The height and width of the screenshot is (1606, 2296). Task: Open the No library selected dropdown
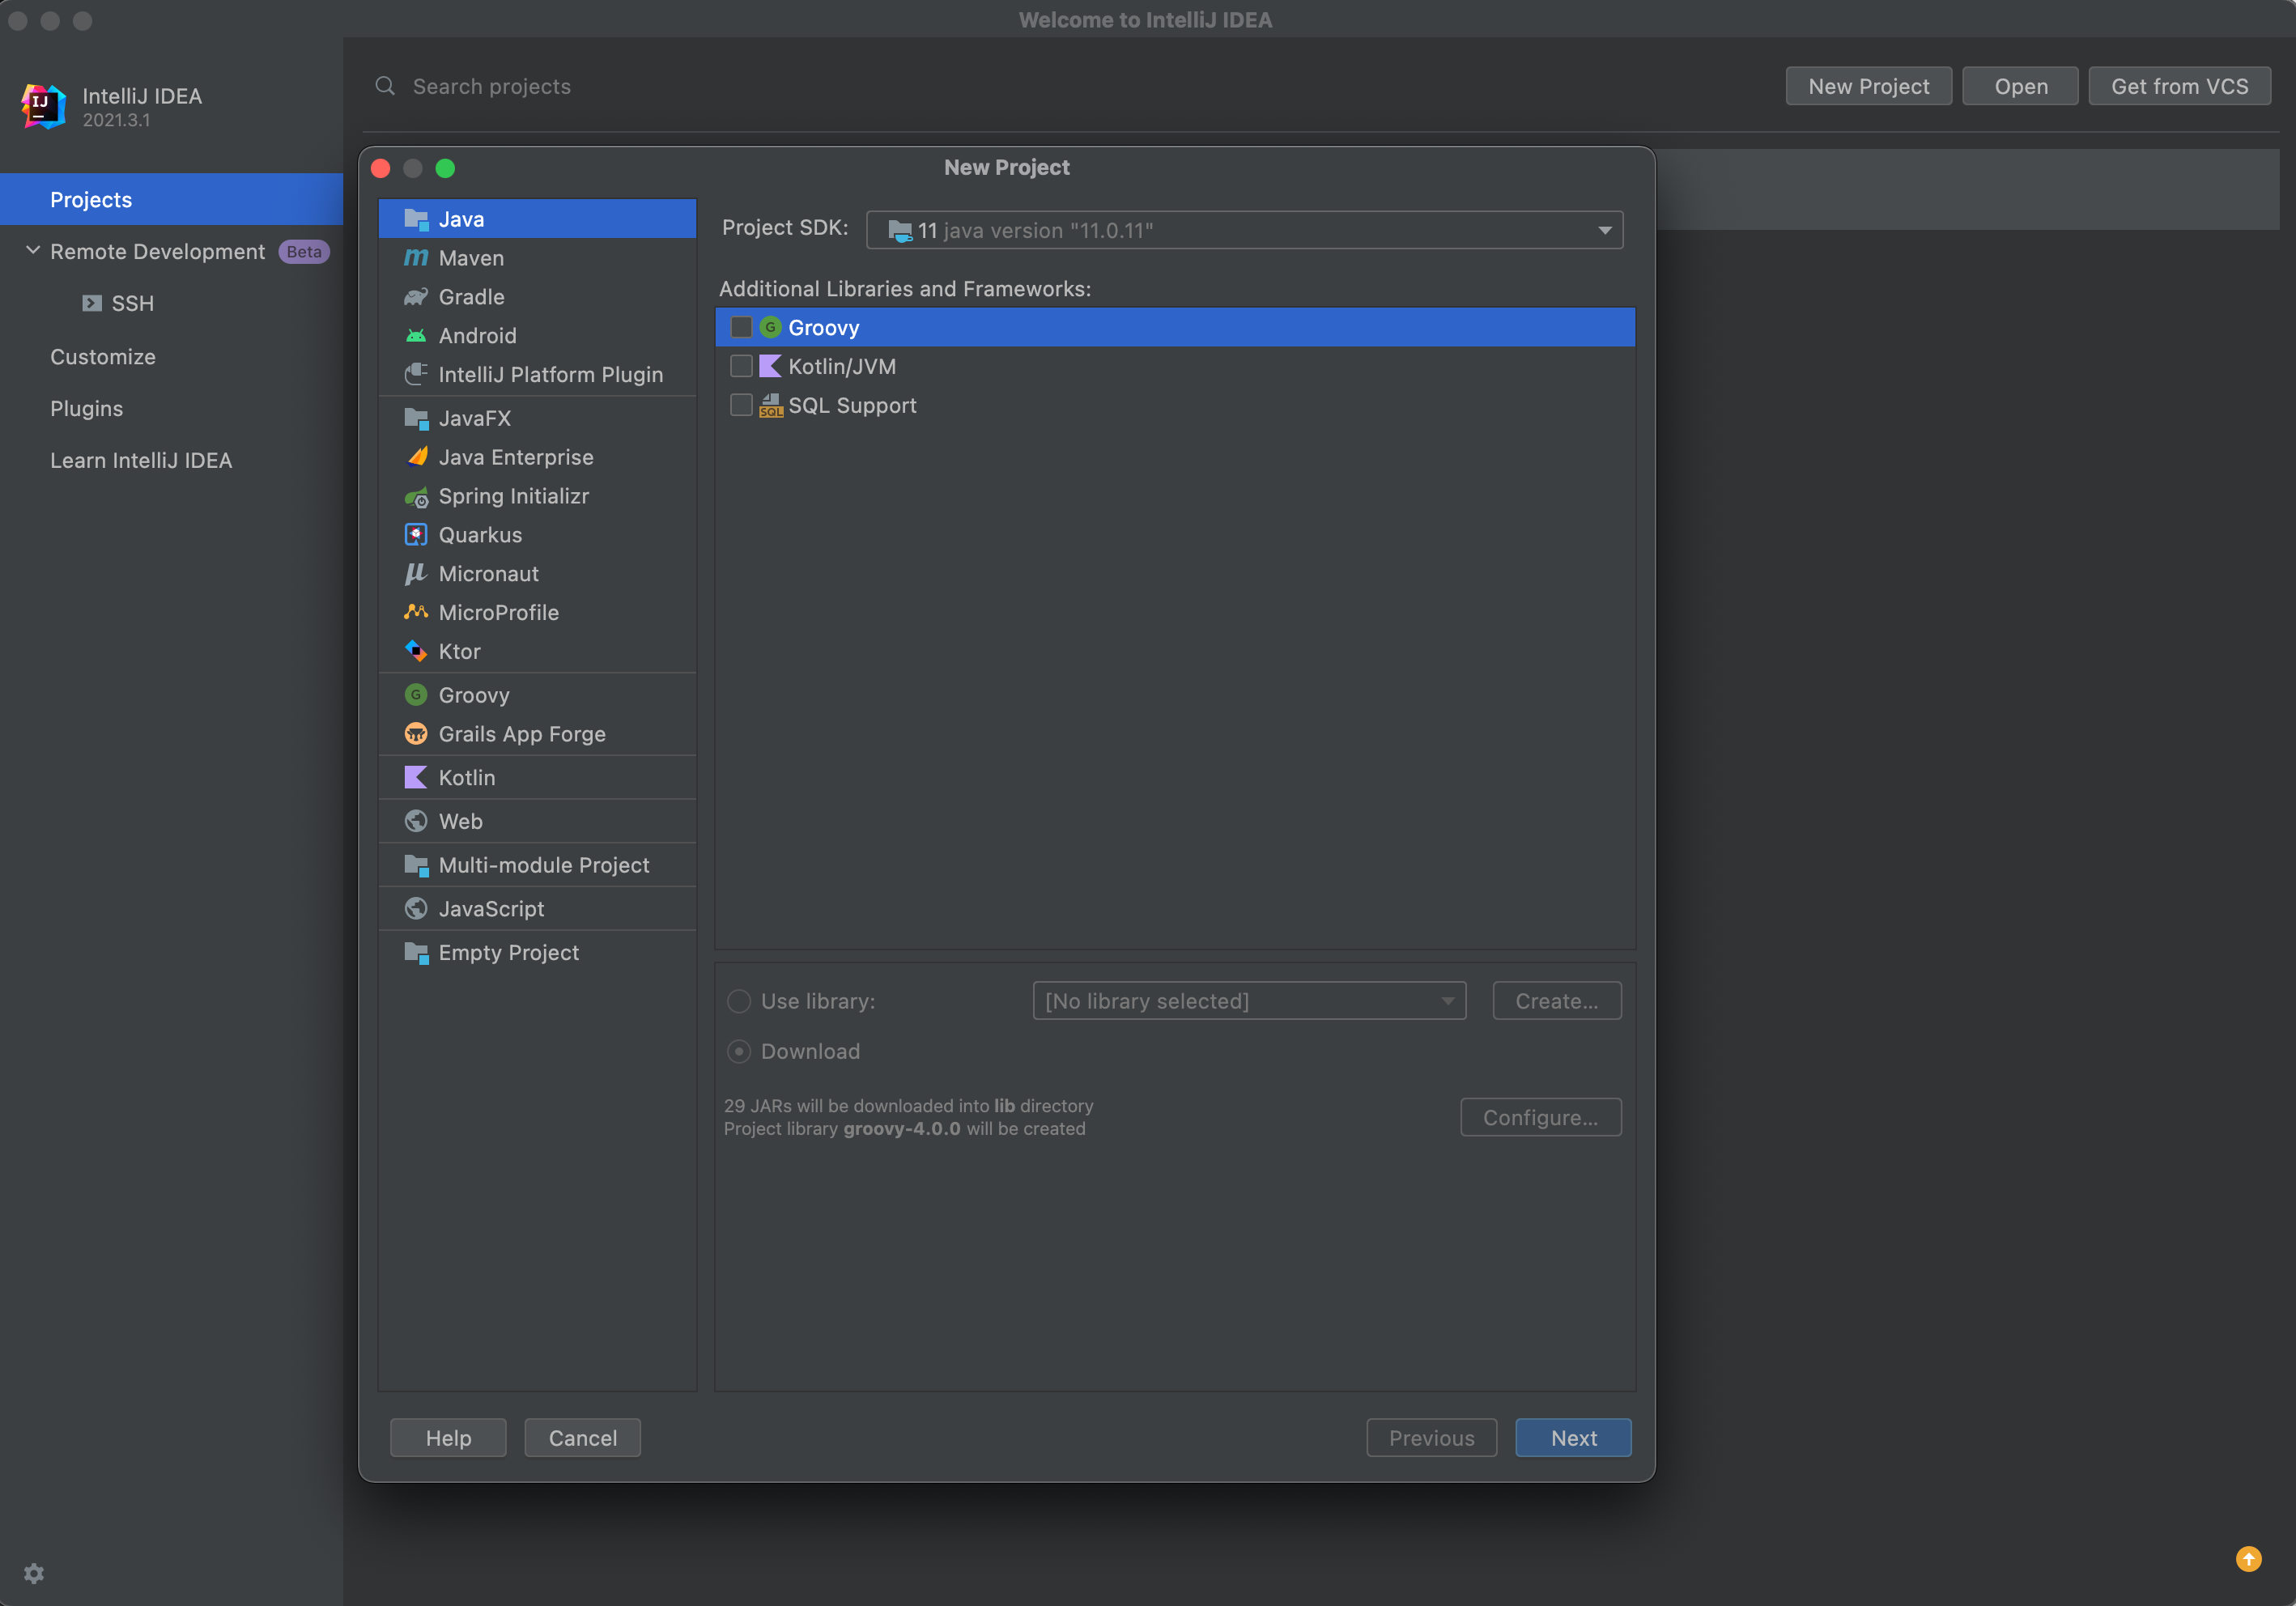click(1248, 1001)
